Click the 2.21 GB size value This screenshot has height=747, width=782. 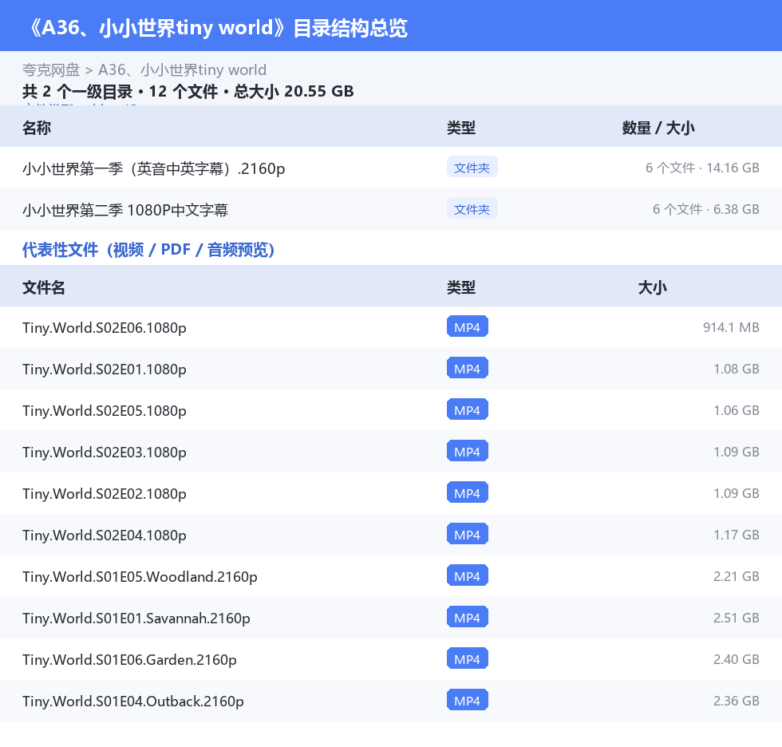(x=736, y=576)
